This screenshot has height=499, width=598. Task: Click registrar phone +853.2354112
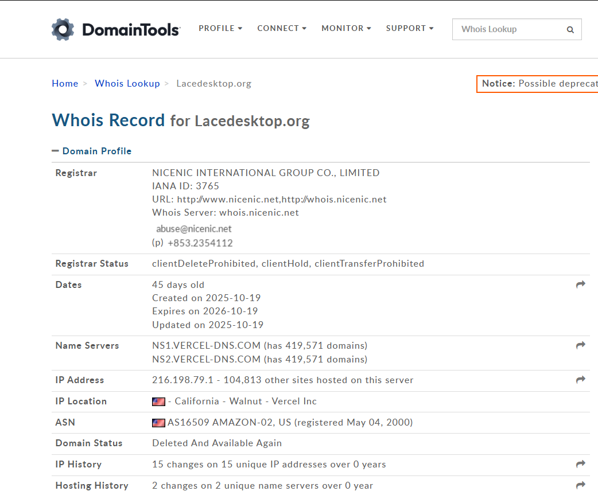point(200,243)
